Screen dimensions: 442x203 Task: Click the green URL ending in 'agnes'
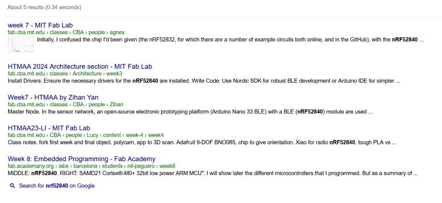66,33
